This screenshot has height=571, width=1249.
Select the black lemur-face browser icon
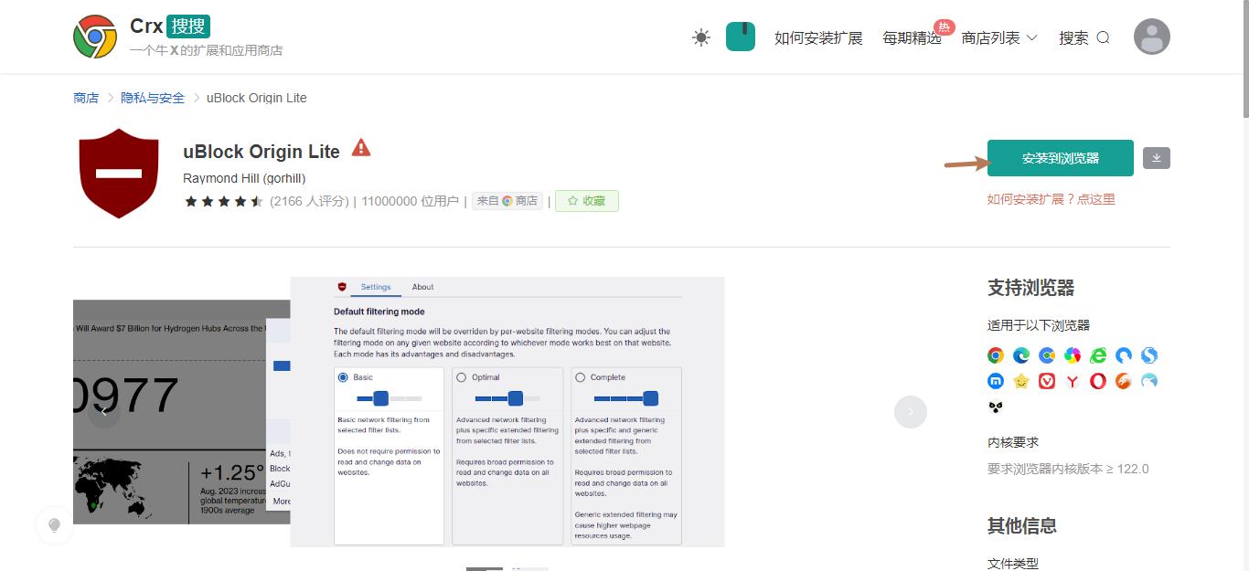pos(996,407)
